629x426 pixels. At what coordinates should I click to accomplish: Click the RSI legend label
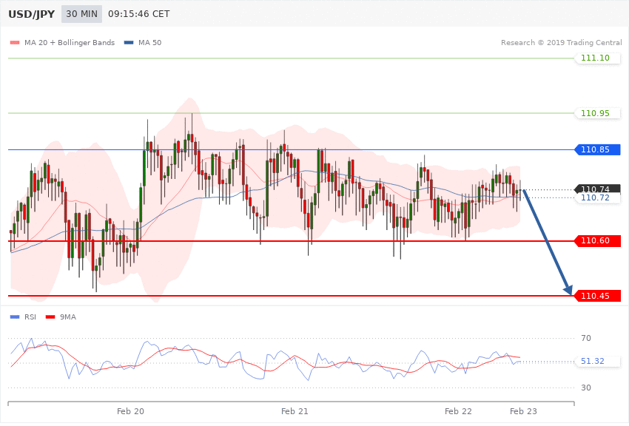[30, 317]
